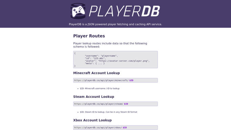231x130 pixels.
Task: Click the PlayerDB tagline description text
Action: (x=115, y=24)
